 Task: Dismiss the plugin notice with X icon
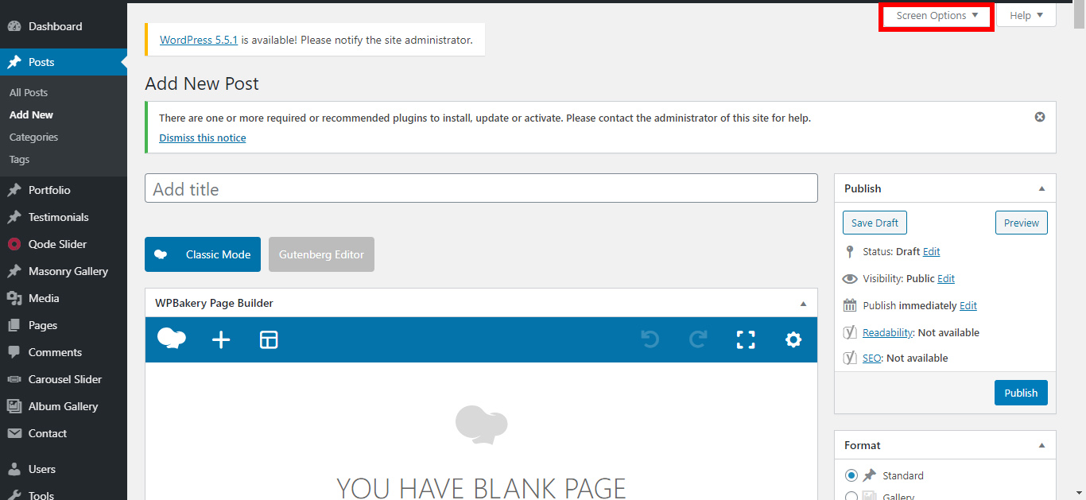click(x=1040, y=117)
